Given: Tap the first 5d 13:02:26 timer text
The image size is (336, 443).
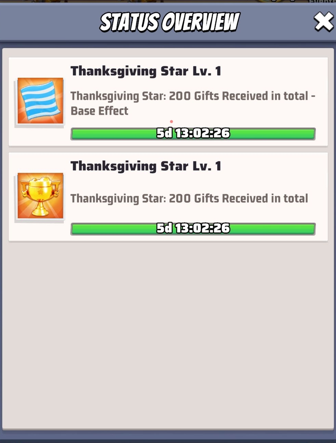Looking at the screenshot, I should pyautogui.click(x=193, y=133).
